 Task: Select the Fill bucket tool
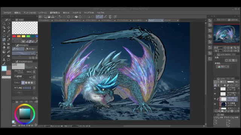[9, 56]
